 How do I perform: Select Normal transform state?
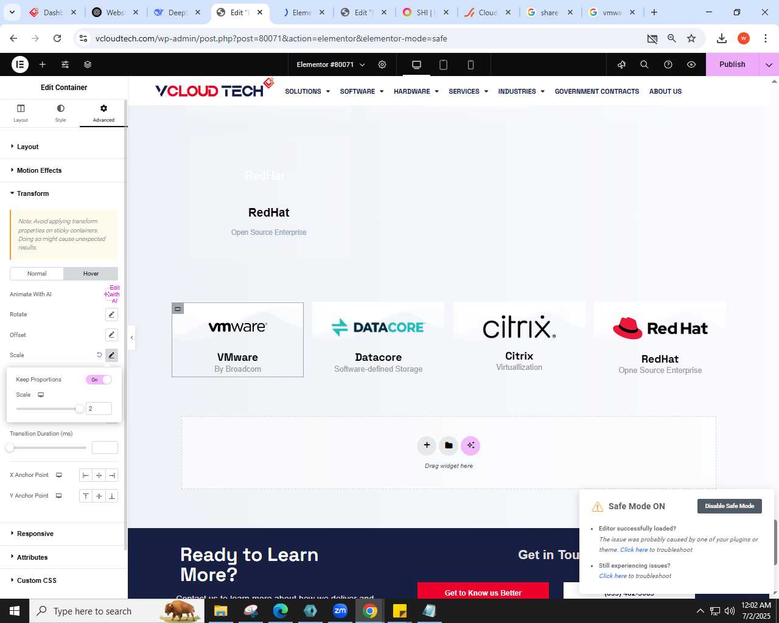37,274
